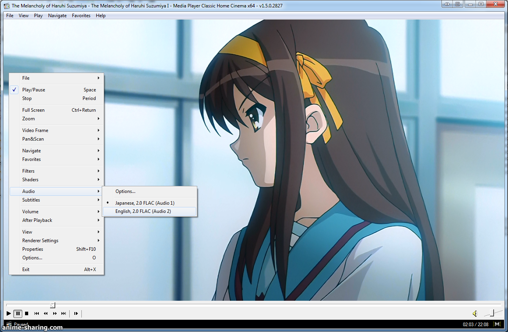This screenshot has height=332, width=508.
Task: Mute audio using the speaker icon
Action: click(x=475, y=313)
